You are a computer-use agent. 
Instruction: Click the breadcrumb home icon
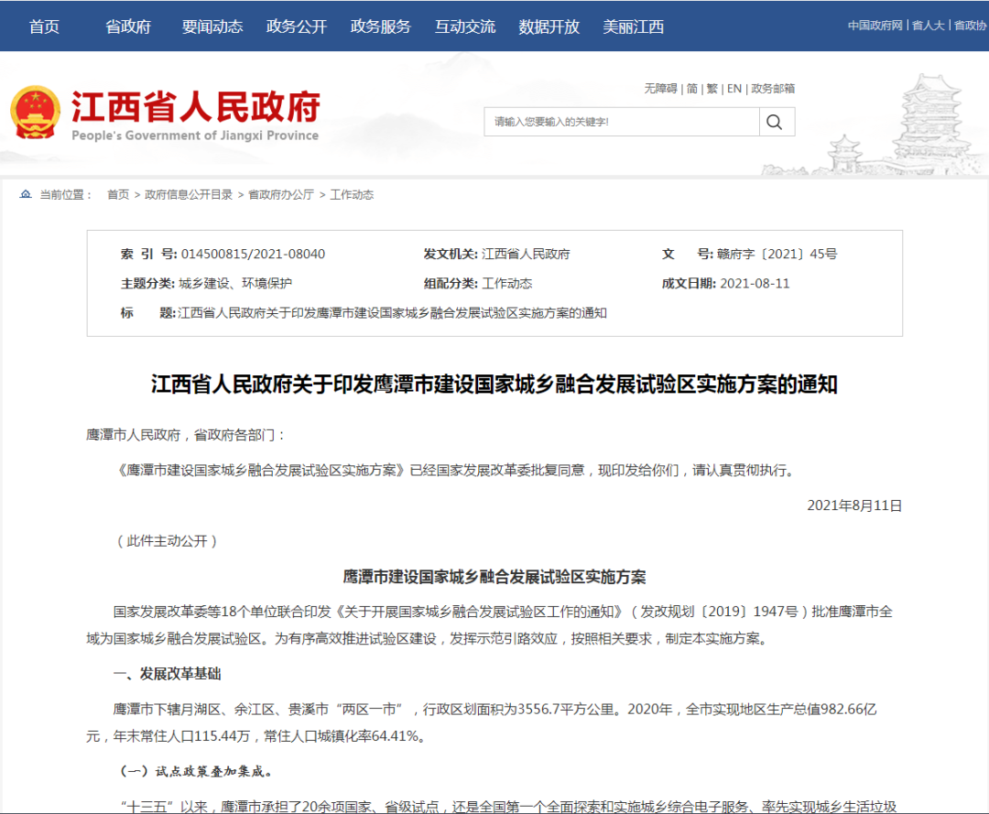(26, 194)
